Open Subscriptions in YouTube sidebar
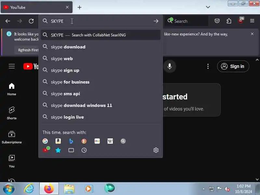Image resolution: width=260 pixels, height=195 pixels. click(x=12, y=137)
